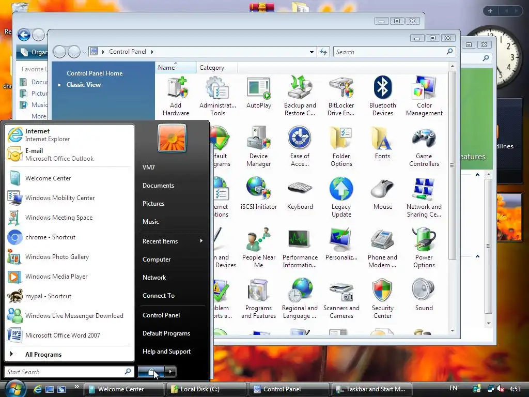This screenshot has width=529, height=397.
Task: Click the muted volume tray icon
Action: (x=501, y=389)
